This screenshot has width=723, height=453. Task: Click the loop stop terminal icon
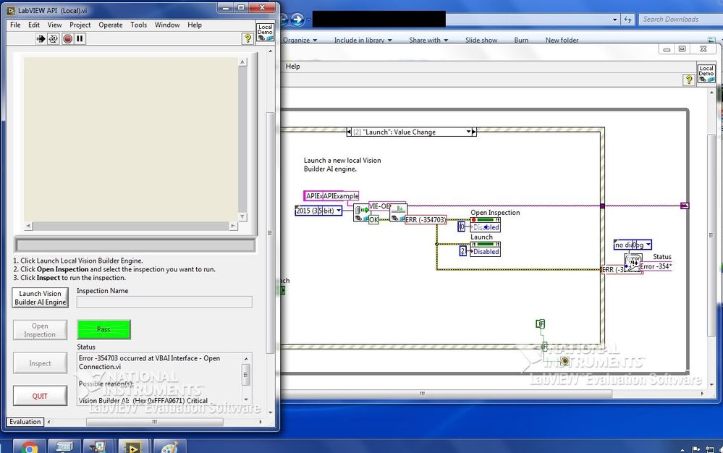coord(564,361)
